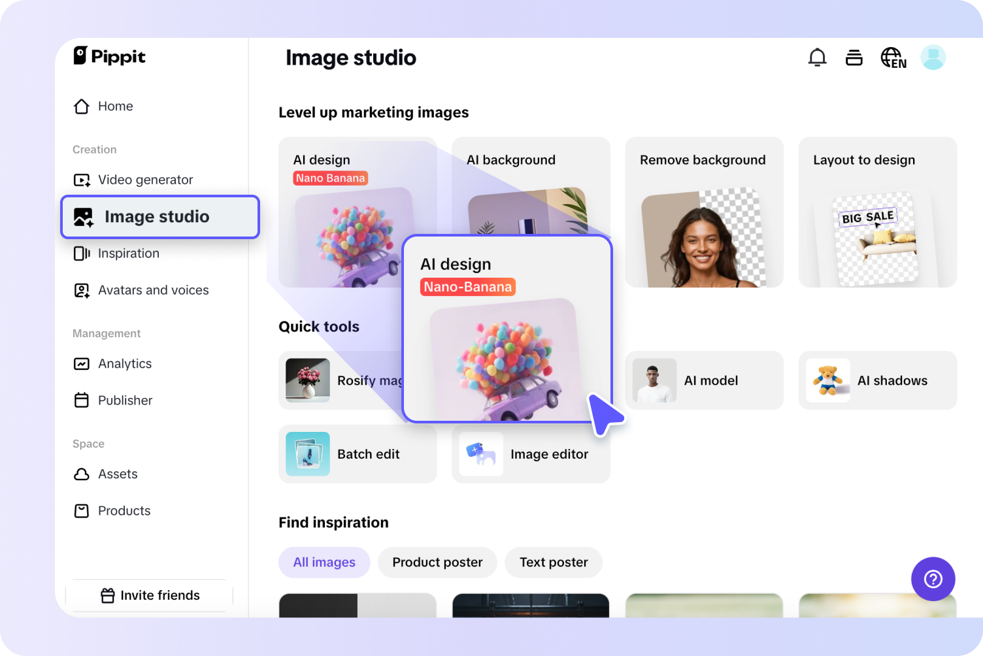Image resolution: width=983 pixels, height=656 pixels.
Task: Enable the All images filter pill
Action: pyautogui.click(x=324, y=563)
